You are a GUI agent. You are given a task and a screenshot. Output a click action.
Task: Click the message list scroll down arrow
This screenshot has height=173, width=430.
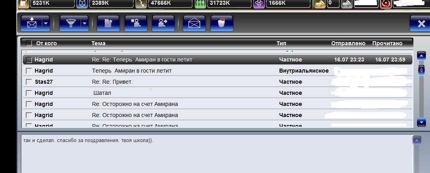click(x=421, y=122)
